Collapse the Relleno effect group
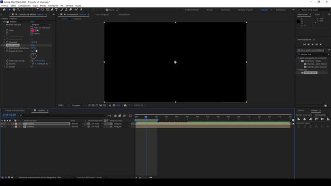Viewport: 331px width, 186px height. 2,22
